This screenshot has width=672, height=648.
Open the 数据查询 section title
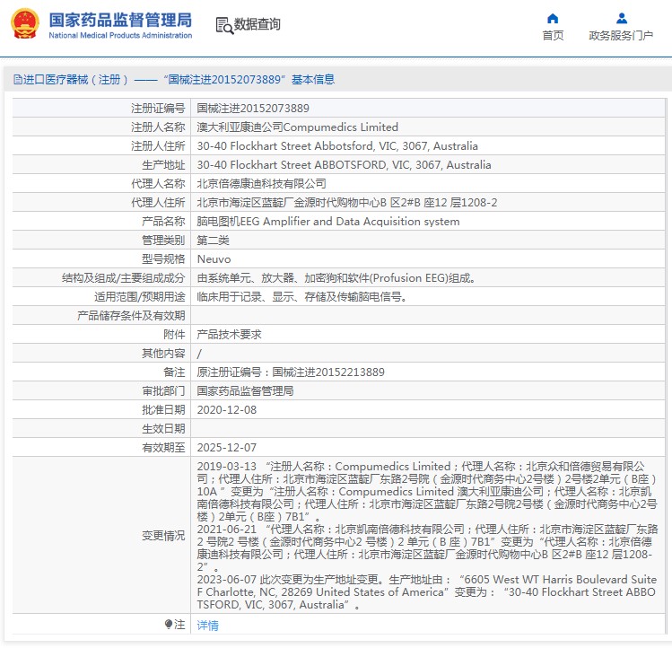point(257,24)
